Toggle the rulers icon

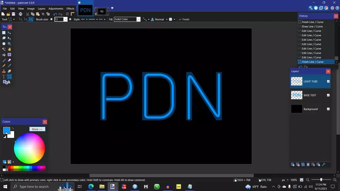73,14
